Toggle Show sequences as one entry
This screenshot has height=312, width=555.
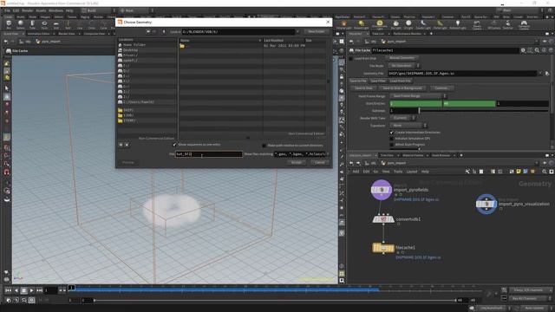pyautogui.click(x=174, y=145)
